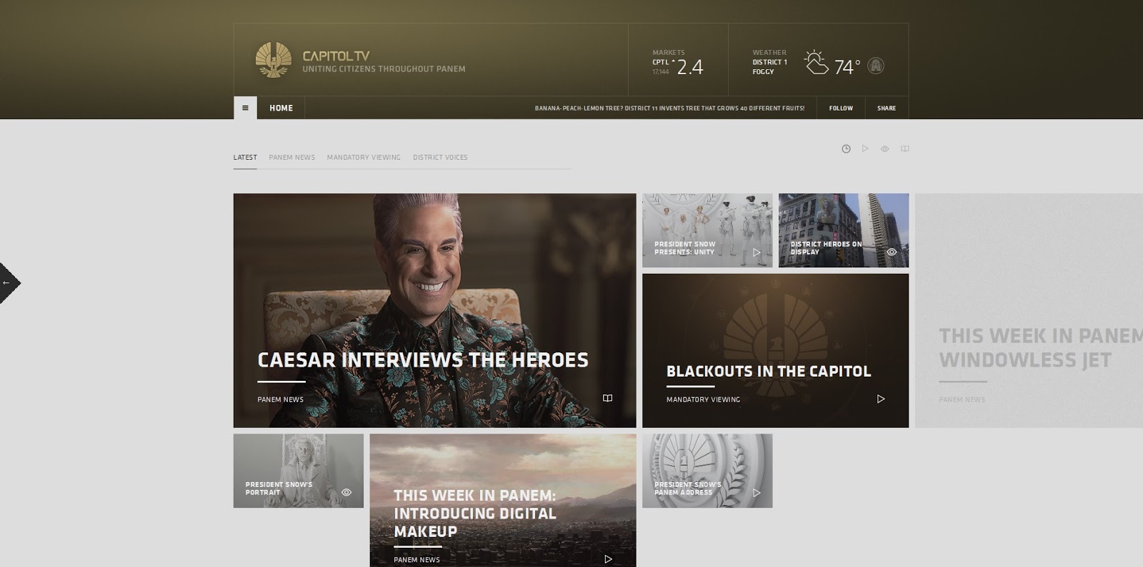This screenshot has height=567, width=1143.
Task: Filter by book read icon
Action: 904,149
